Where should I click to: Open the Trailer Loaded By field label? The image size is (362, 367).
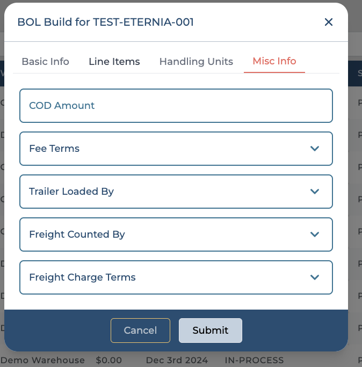point(71,192)
